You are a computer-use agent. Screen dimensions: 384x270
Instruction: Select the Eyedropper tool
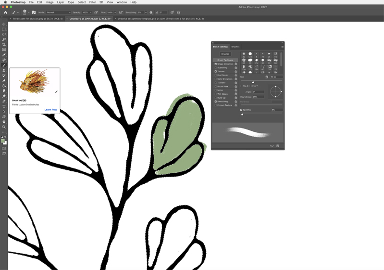4,55
